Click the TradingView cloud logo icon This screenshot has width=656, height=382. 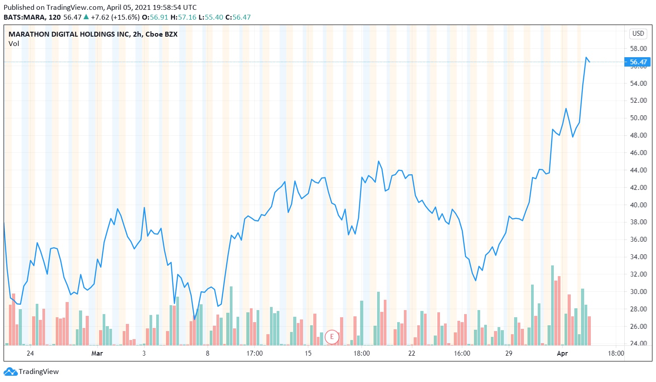point(10,371)
